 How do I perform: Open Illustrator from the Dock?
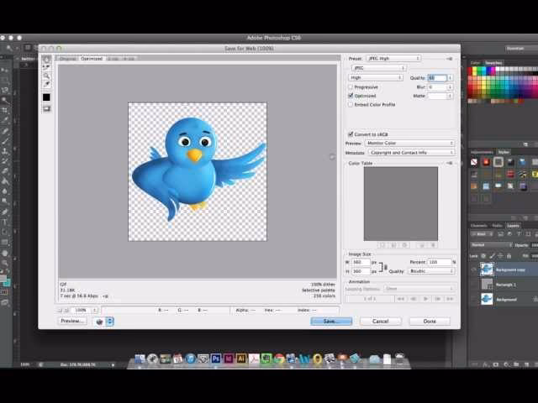(241, 359)
